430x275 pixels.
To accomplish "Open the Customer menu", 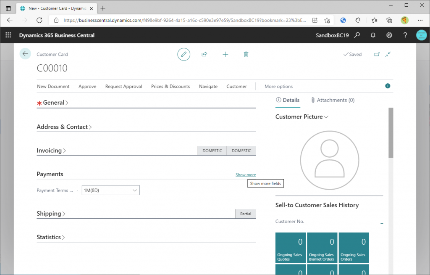I will tap(236, 86).
